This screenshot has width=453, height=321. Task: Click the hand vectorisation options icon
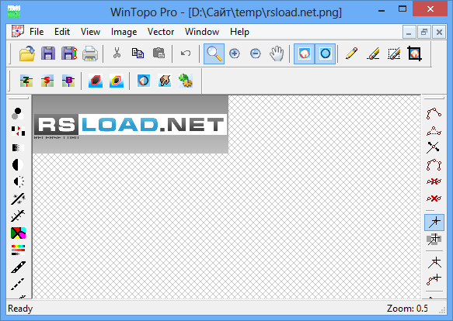[x=165, y=81]
